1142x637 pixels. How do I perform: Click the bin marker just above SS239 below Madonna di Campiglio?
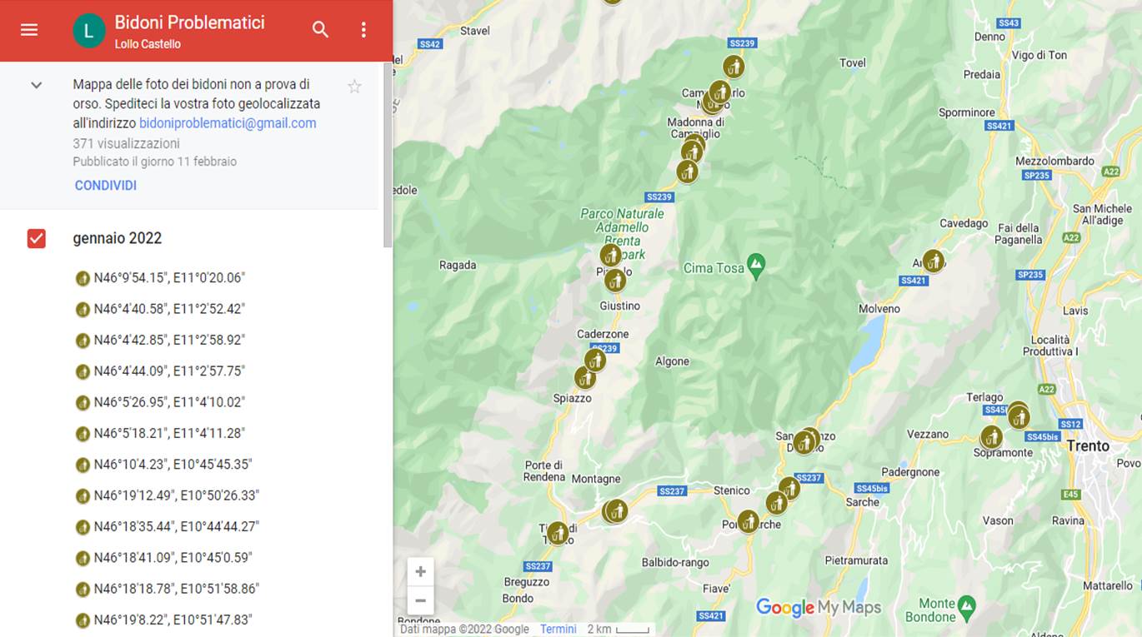(x=687, y=172)
